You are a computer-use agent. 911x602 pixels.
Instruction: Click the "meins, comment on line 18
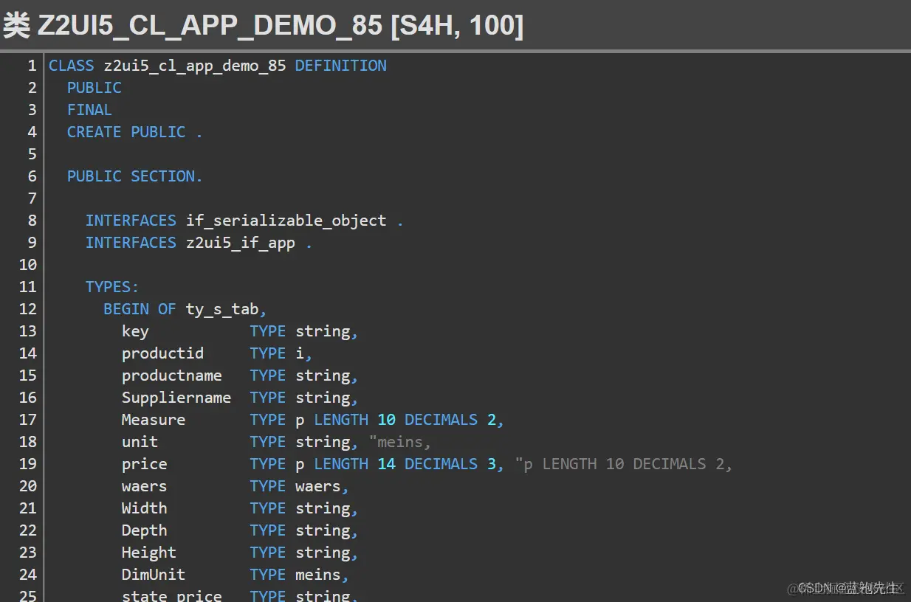[400, 442]
